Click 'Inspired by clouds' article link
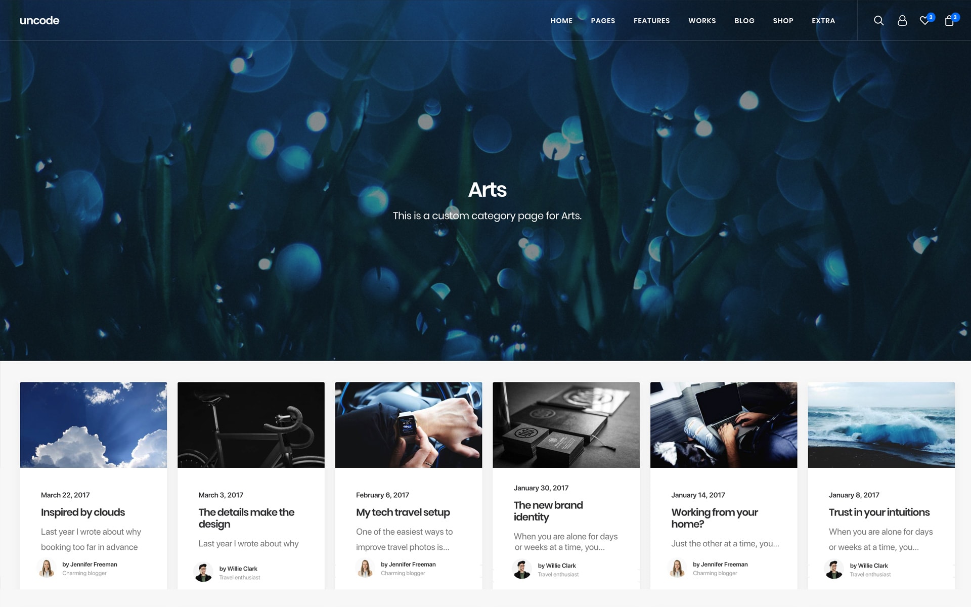Screen dimensions: 971x607 pos(82,511)
